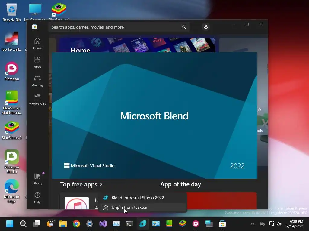Open the on-screen keyboard taskbar icon
This screenshot has height=231, width=309.
(x=209, y=224)
